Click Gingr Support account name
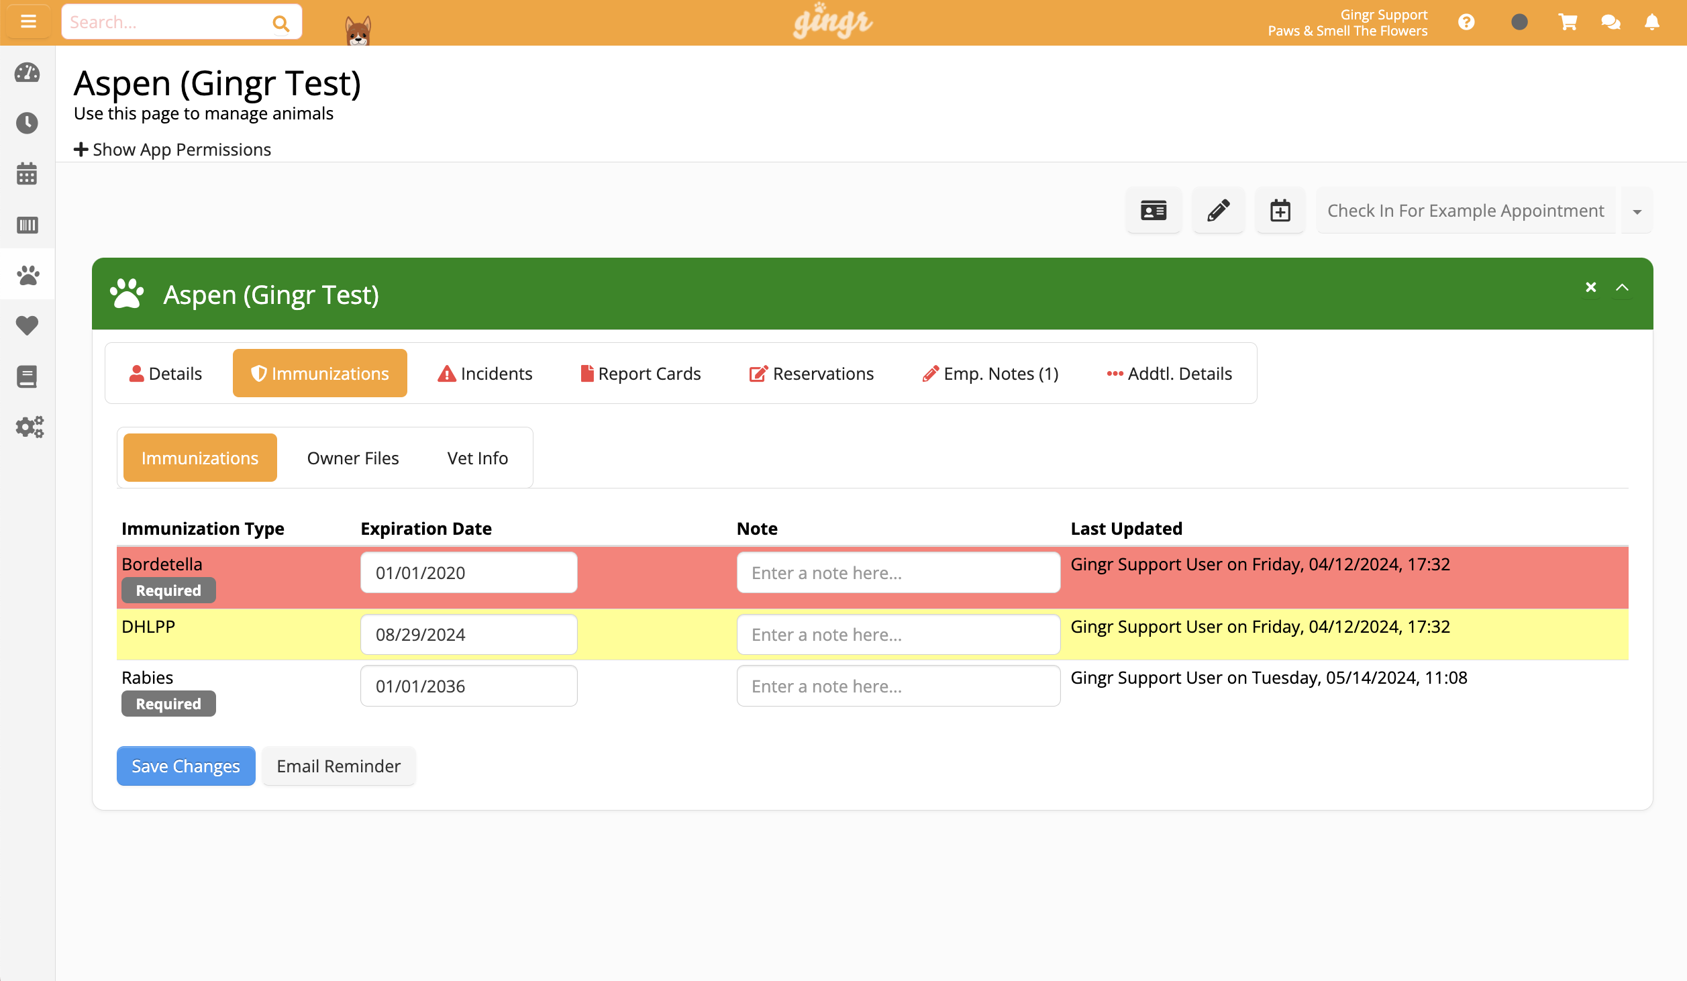The width and height of the screenshot is (1687, 981). tap(1384, 15)
